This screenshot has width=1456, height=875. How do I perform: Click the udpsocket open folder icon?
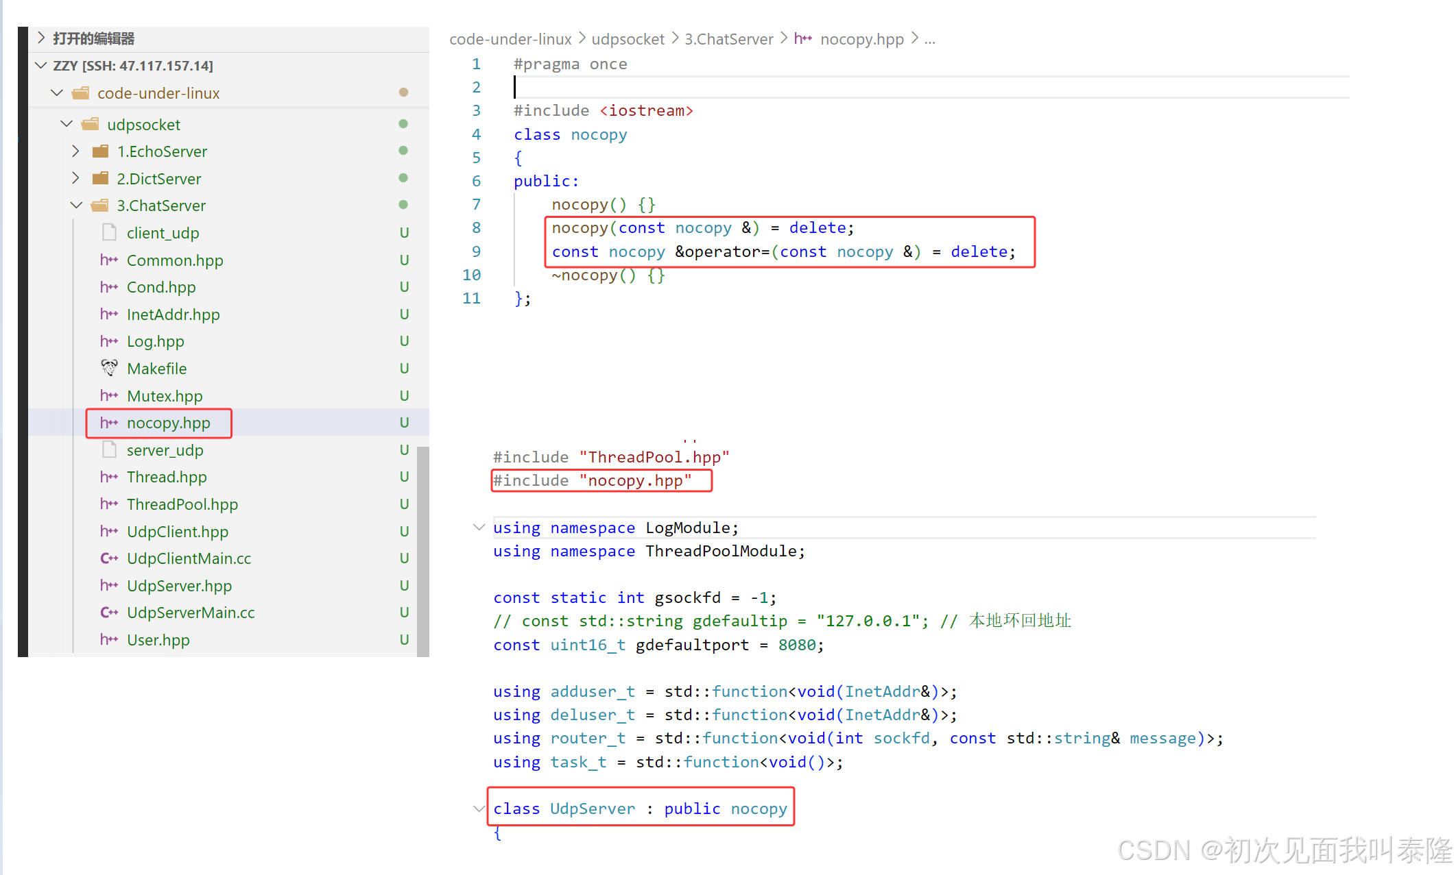click(91, 125)
